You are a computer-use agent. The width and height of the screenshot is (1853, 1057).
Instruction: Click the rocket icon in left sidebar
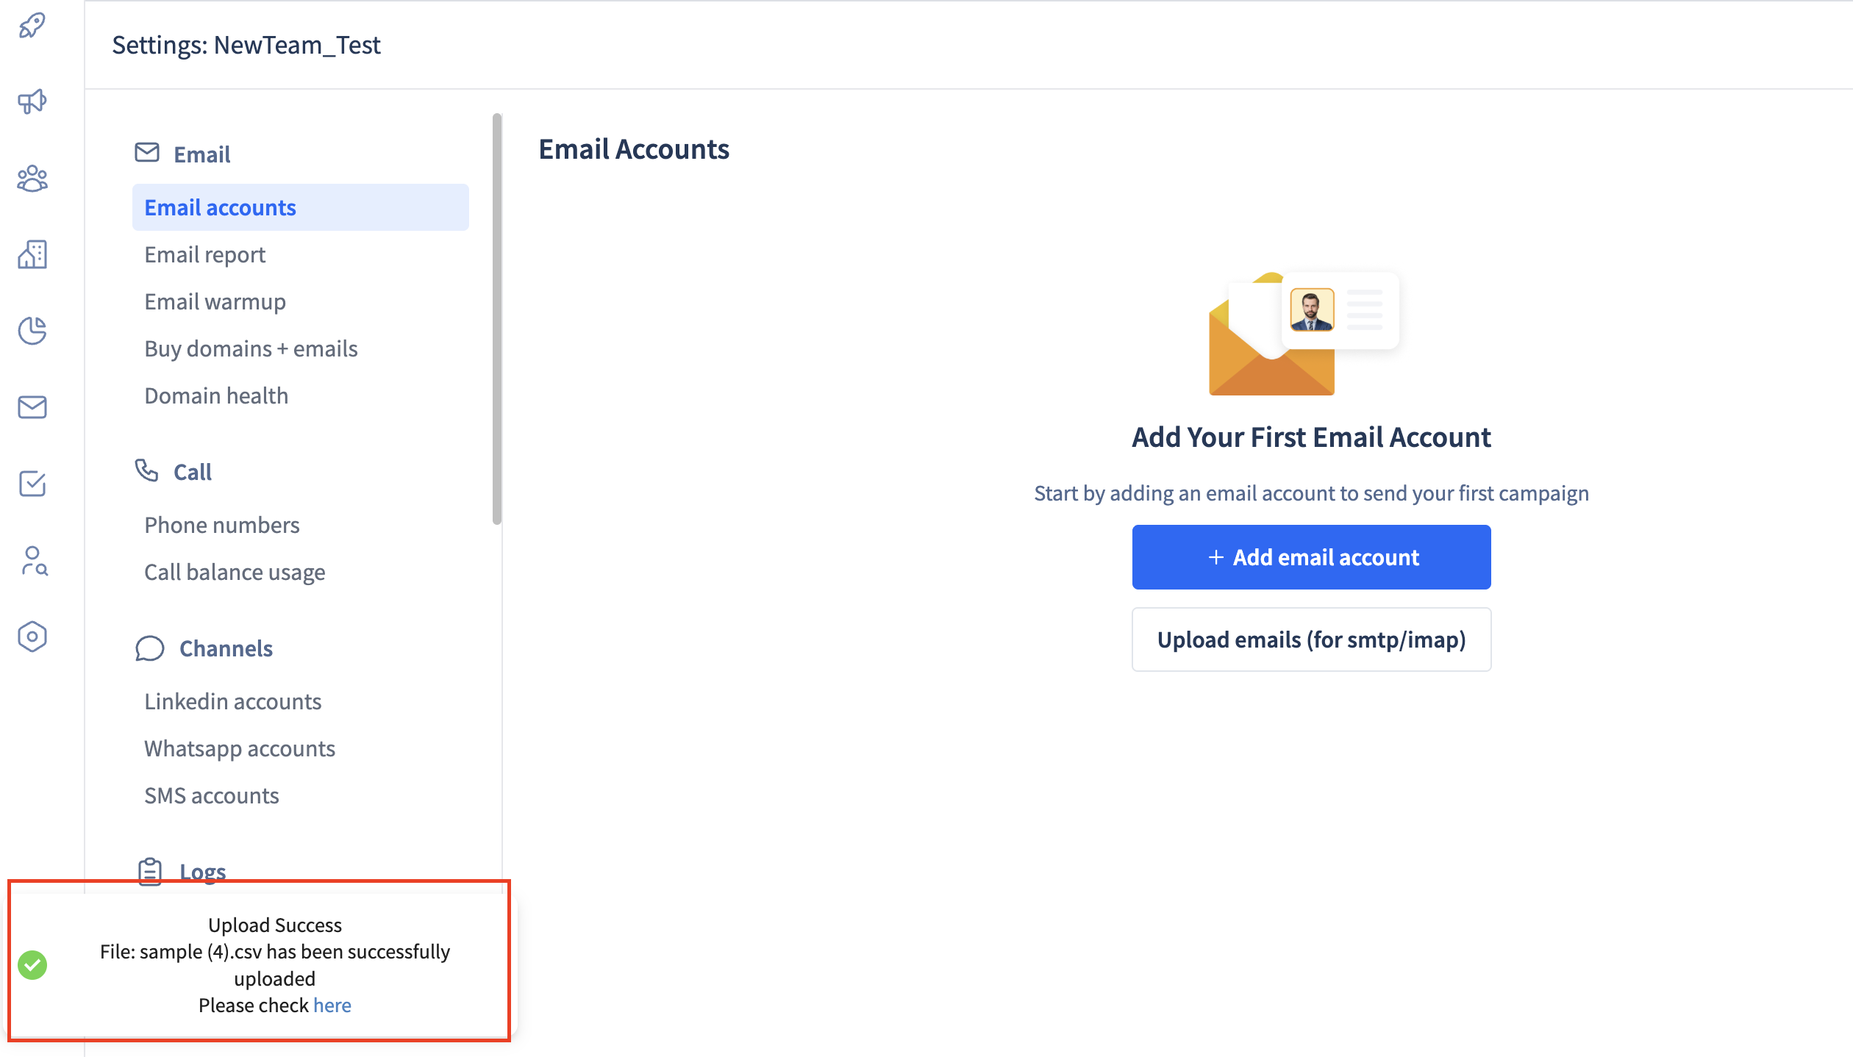(x=32, y=26)
